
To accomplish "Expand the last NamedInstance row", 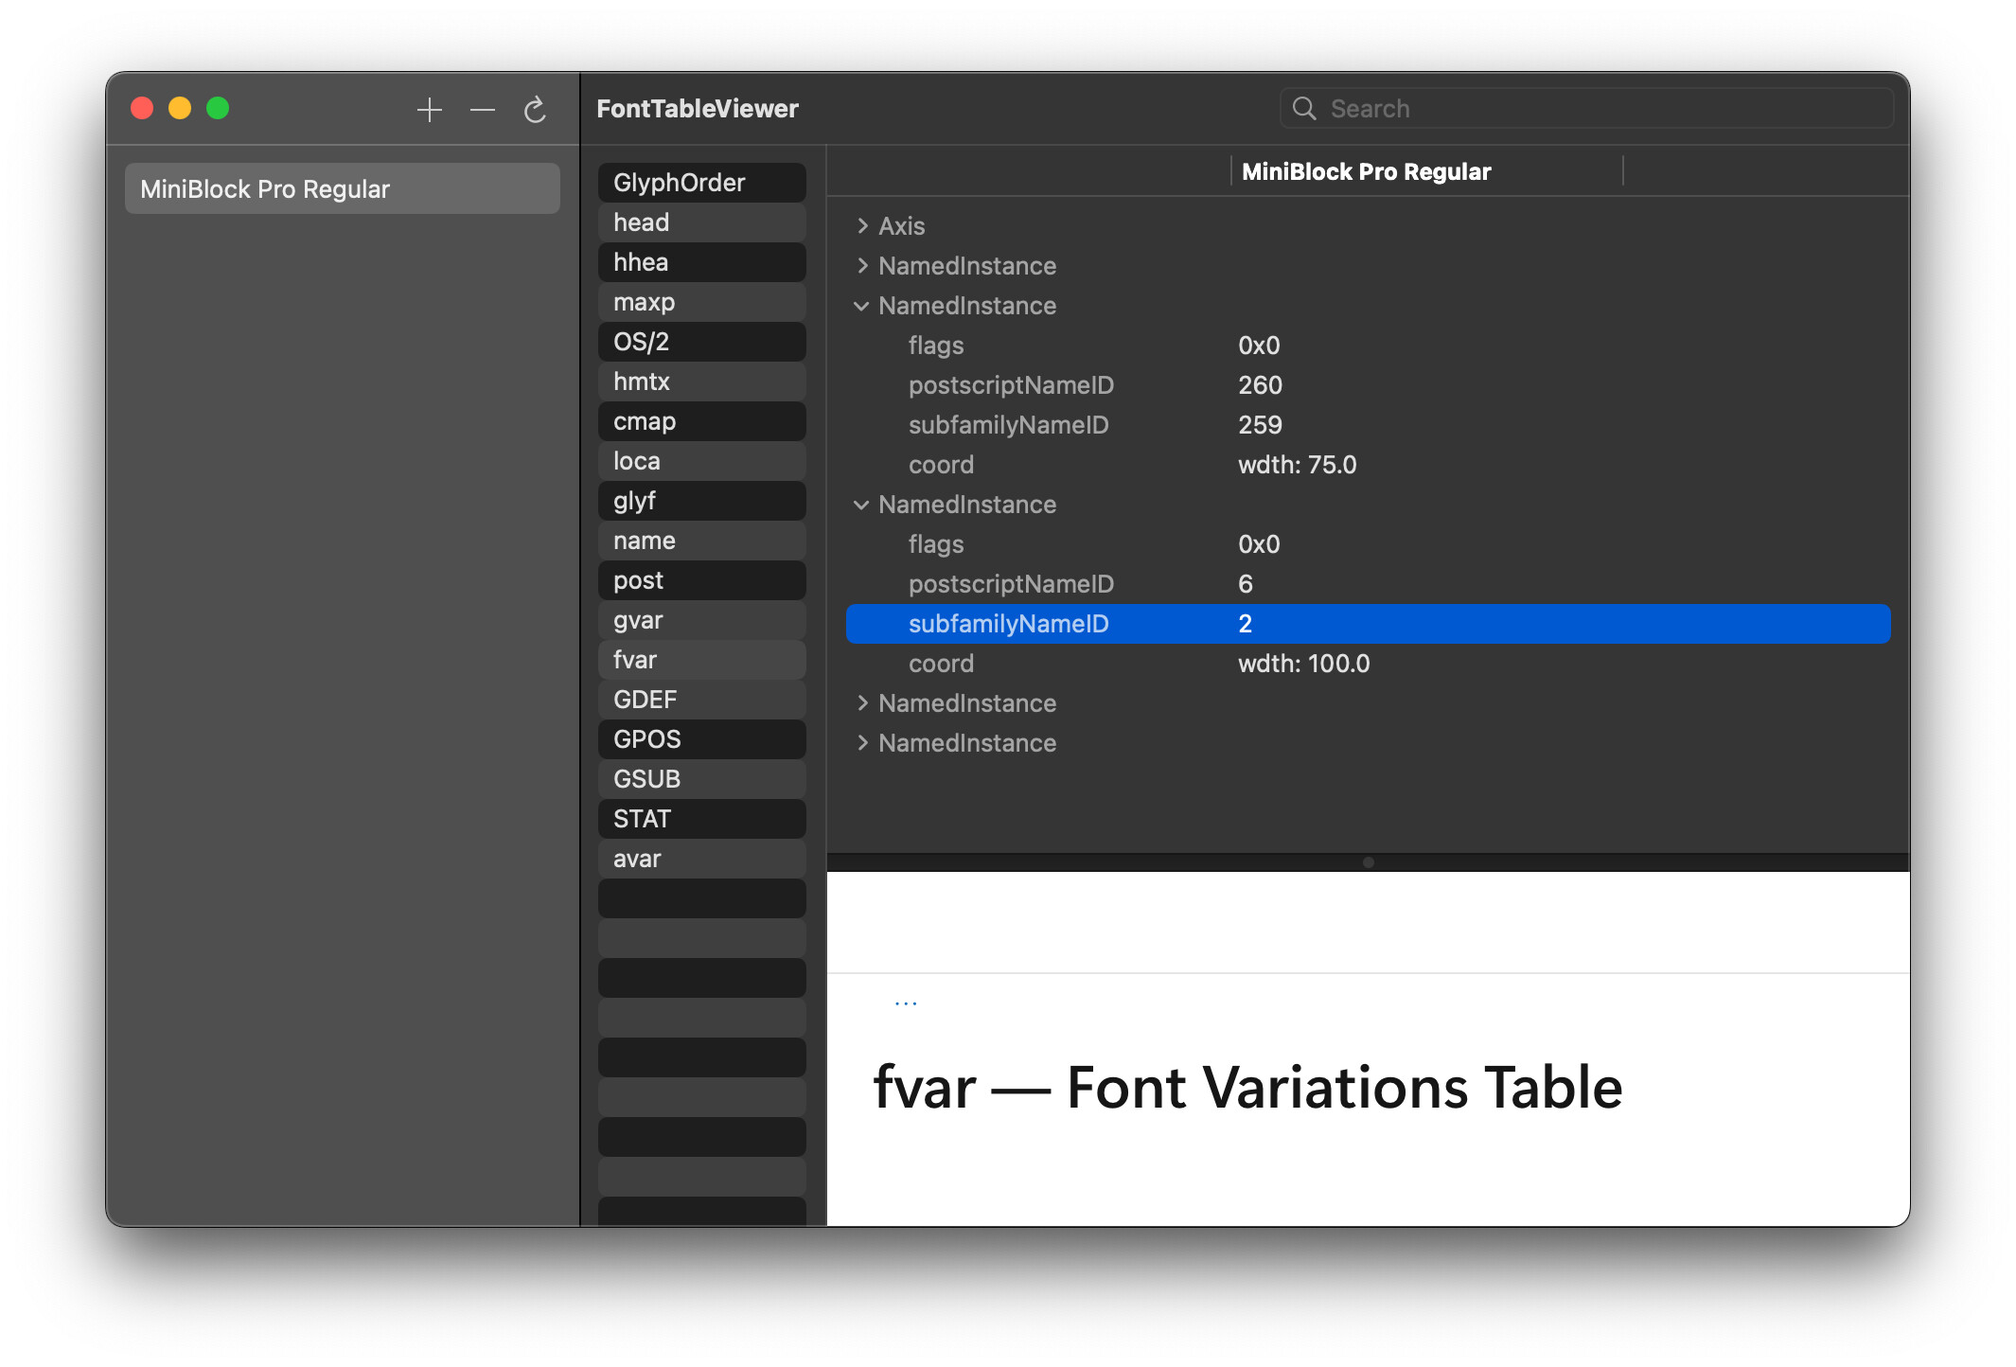I will (862, 743).
